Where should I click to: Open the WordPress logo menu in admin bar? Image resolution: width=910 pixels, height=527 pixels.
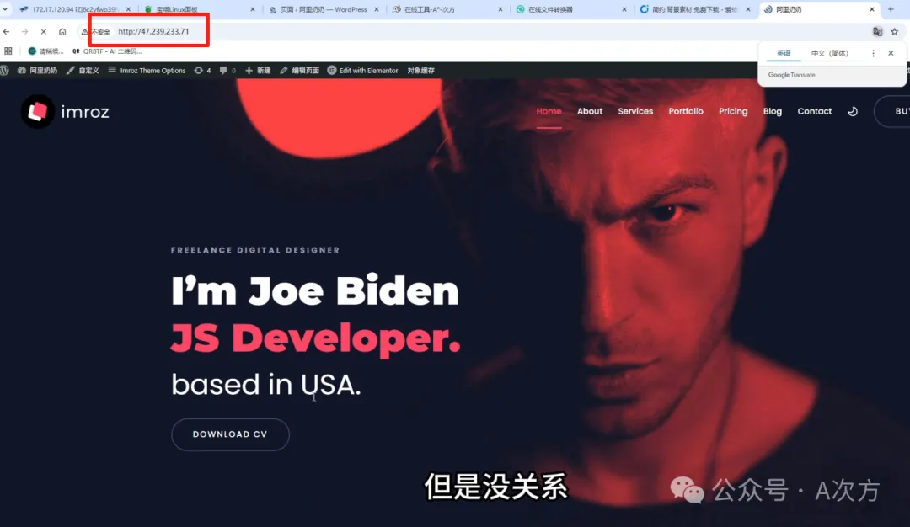(5, 70)
